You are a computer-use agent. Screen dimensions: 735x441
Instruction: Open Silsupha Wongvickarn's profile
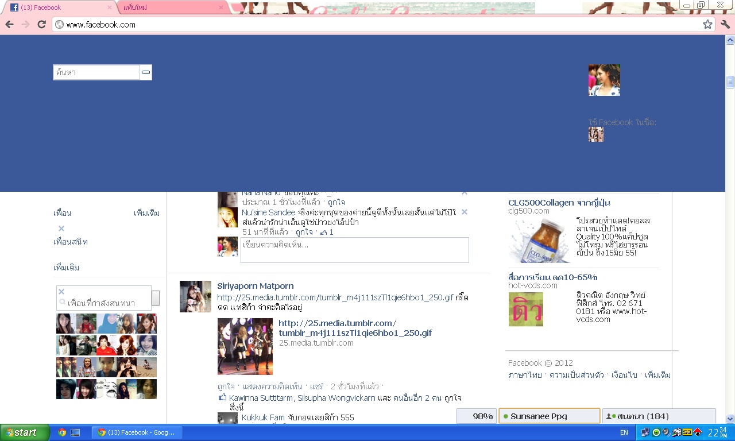(x=336, y=398)
